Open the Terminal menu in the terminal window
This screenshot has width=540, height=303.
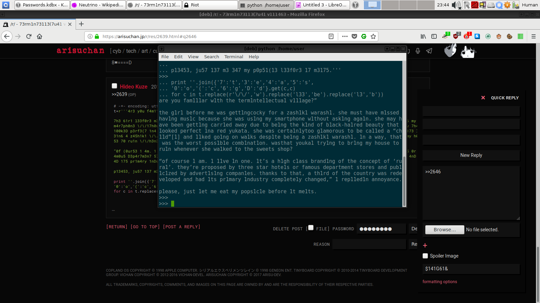click(234, 57)
